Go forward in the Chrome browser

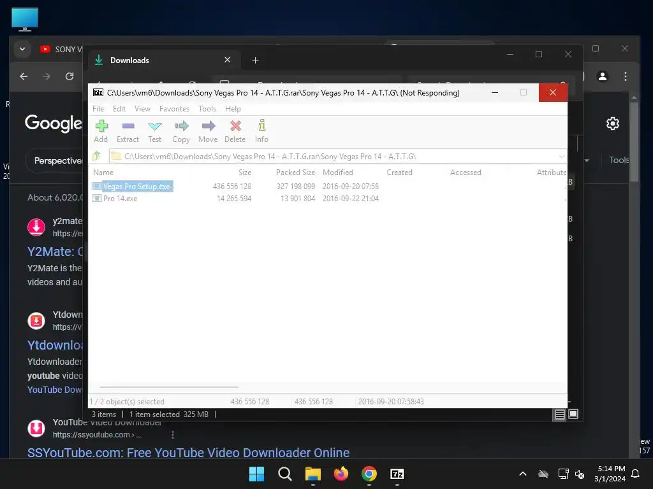tap(46, 76)
